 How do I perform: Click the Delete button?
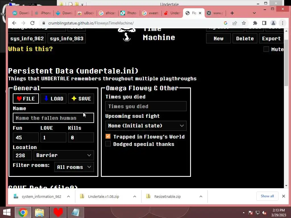click(245, 38)
